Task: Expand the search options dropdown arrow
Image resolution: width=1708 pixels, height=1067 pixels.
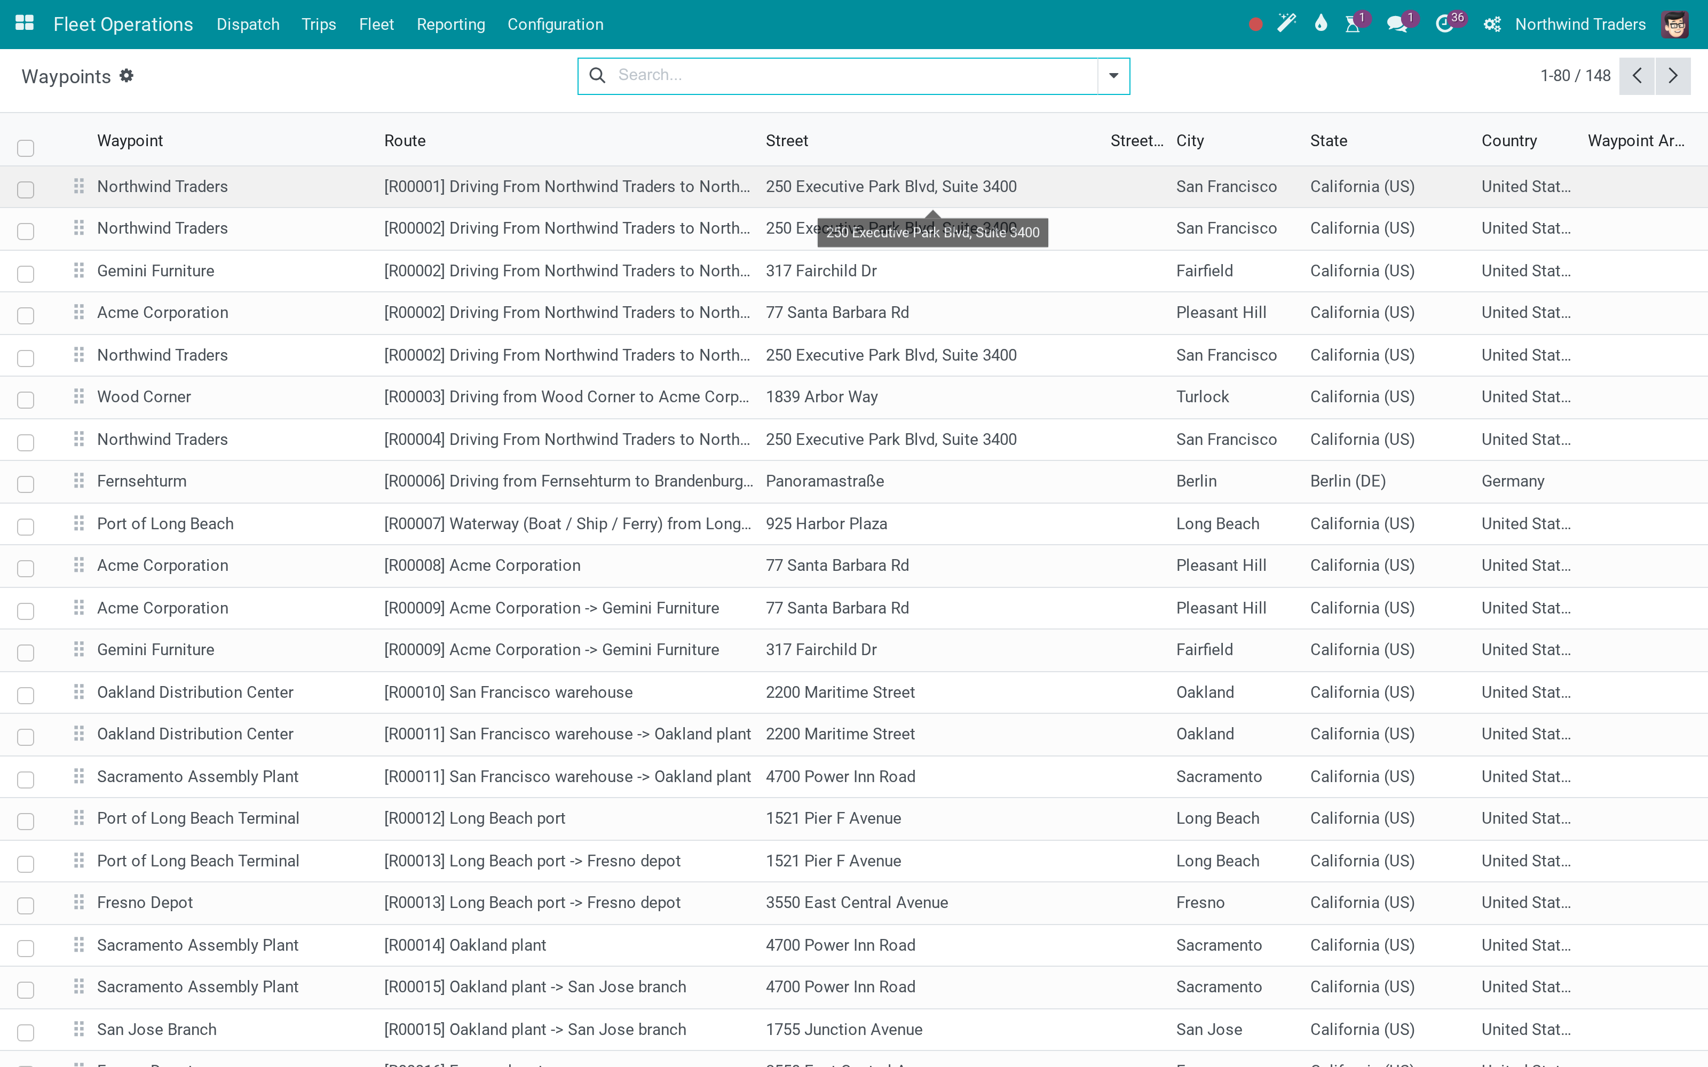Action: [x=1113, y=76]
